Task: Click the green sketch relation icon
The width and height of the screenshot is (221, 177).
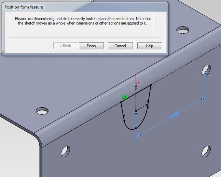Action: (124, 97)
